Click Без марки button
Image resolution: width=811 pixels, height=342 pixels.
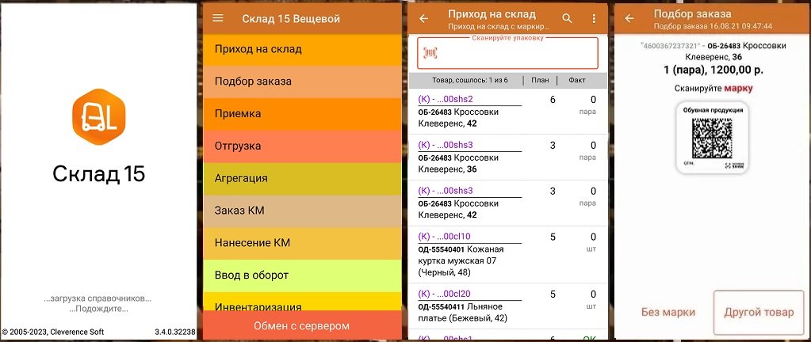(x=668, y=312)
